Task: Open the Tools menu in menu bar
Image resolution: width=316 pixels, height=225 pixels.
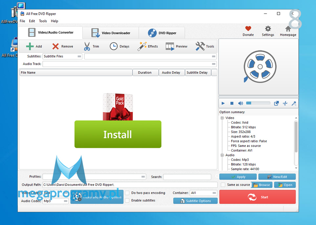Action: click(x=43, y=21)
